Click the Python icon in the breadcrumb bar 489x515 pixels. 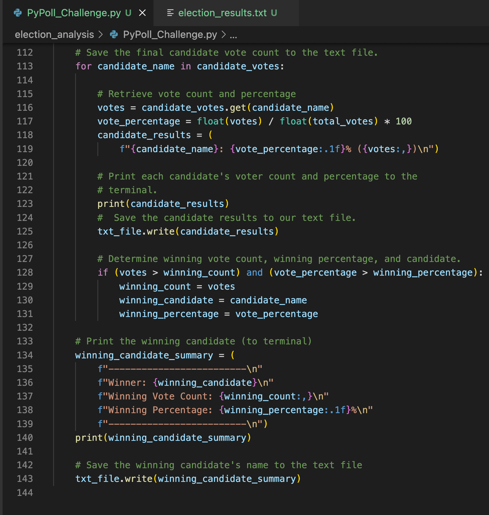click(114, 34)
